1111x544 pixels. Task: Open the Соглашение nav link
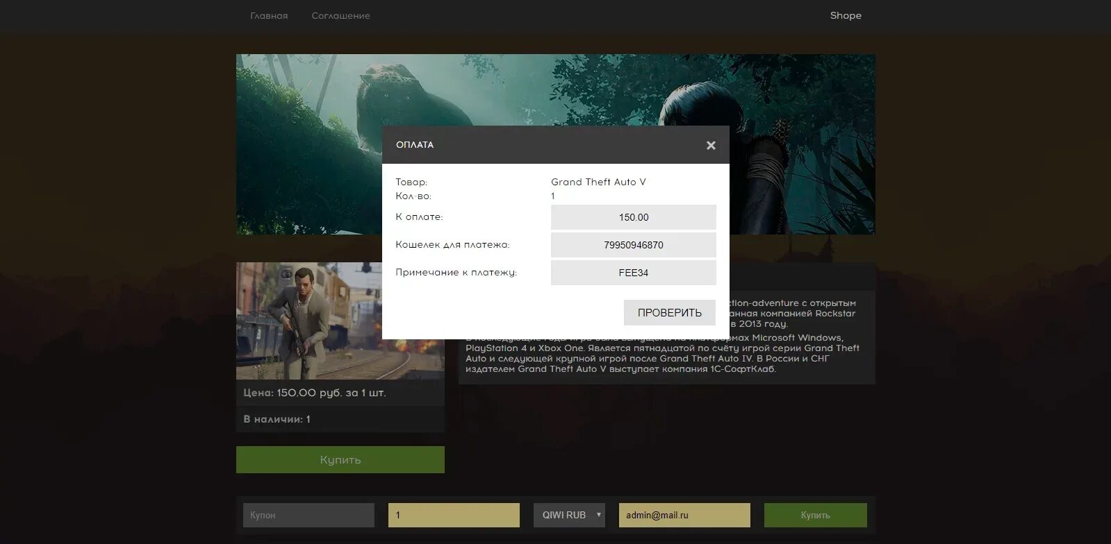pos(340,15)
